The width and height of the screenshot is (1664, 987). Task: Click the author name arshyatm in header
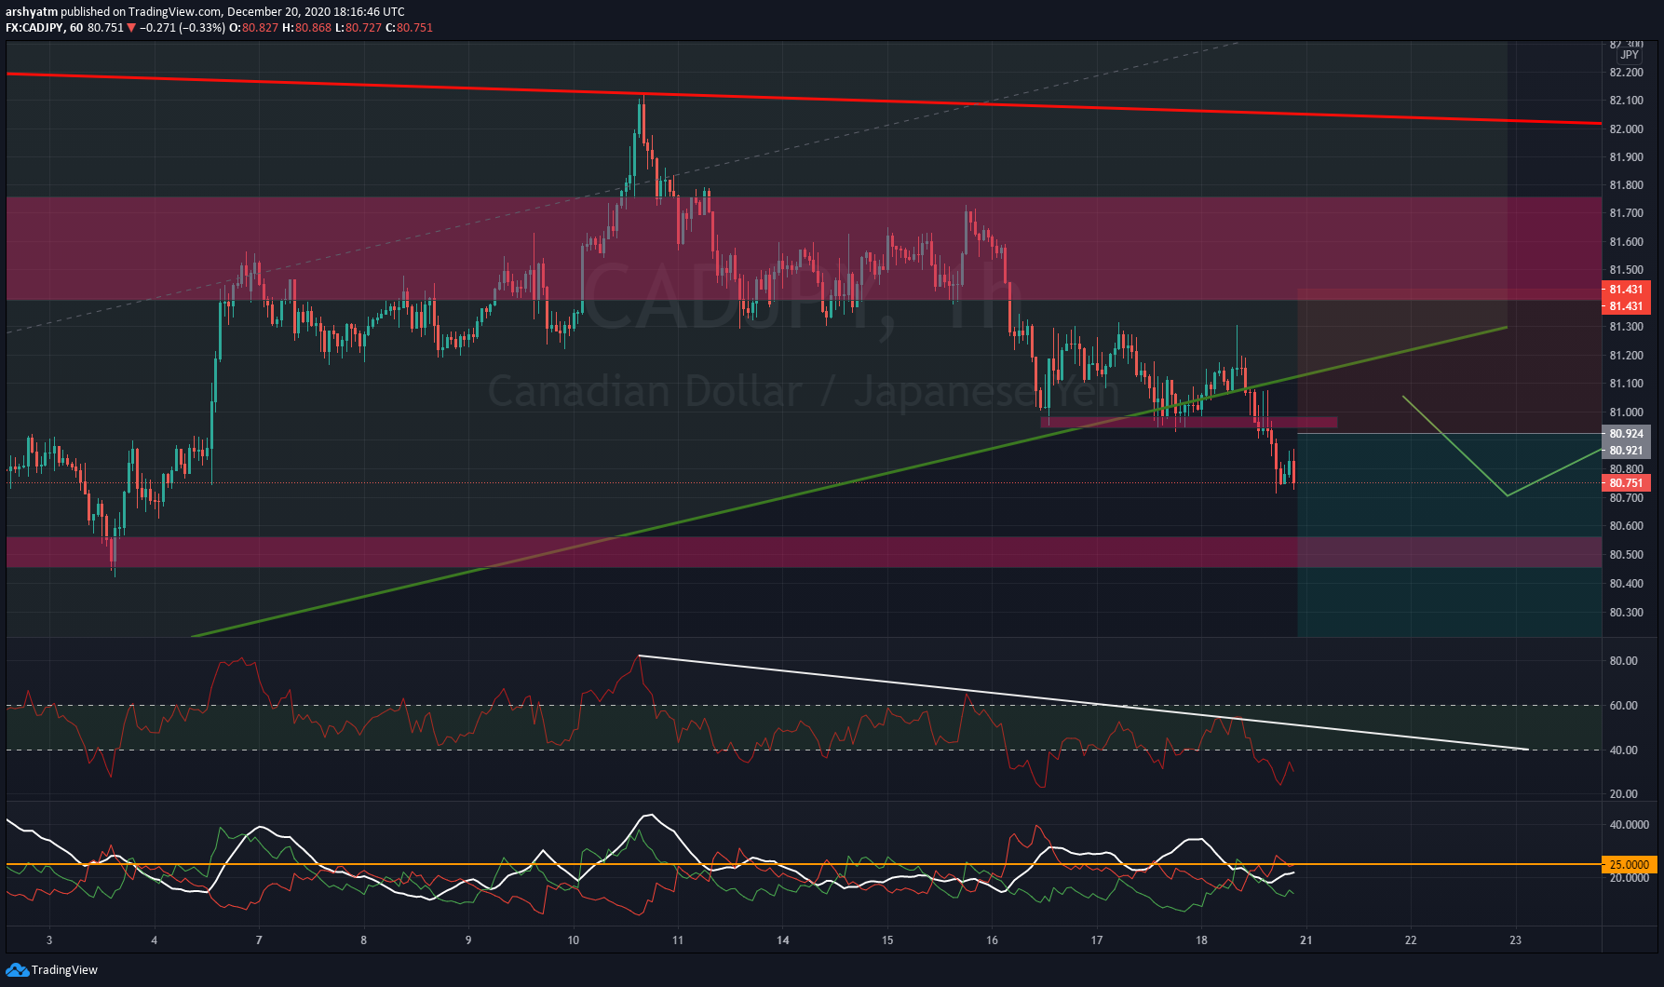pyautogui.click(x=32, y=12)
